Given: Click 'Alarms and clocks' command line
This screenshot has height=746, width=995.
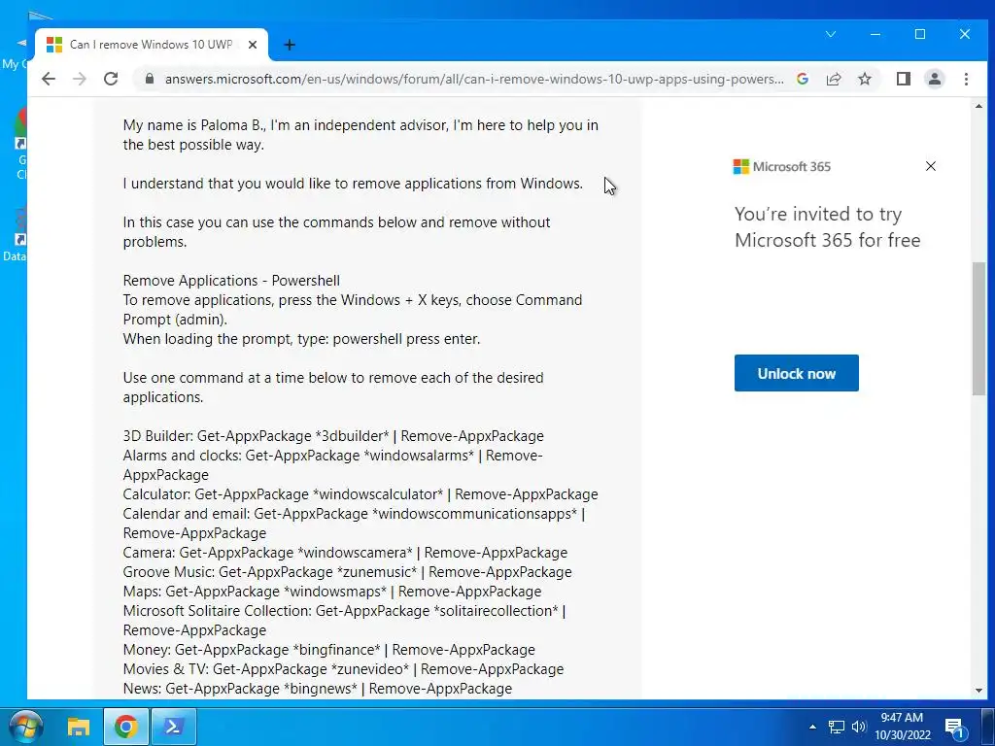Looking at the screenshot, I should (332, 465).
